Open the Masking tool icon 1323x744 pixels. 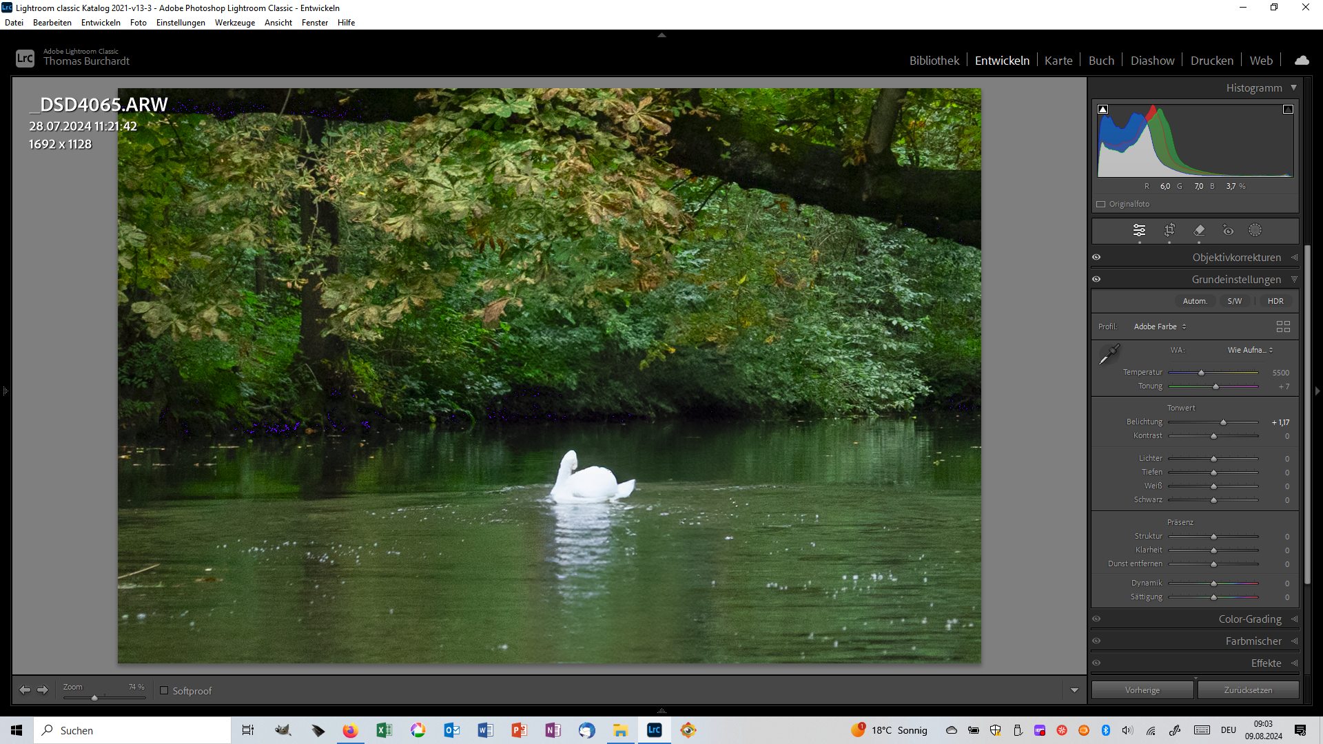click(1255, 230)
